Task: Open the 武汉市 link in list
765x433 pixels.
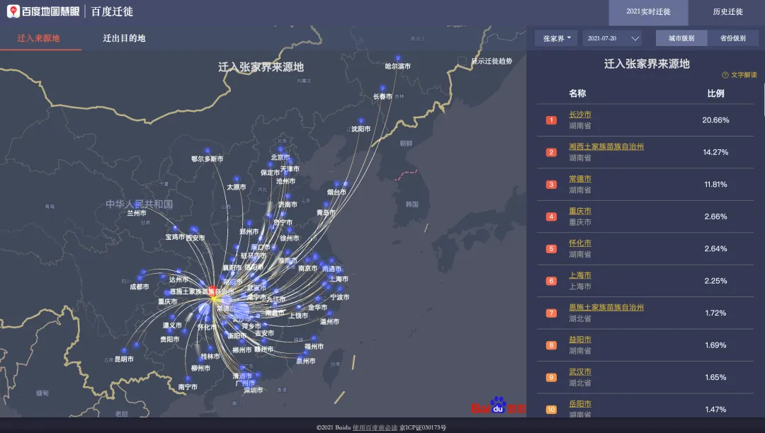Action: pyautogui.click(x=579, y=371)
